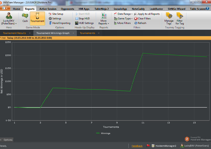Click Stop HUD

83,19
